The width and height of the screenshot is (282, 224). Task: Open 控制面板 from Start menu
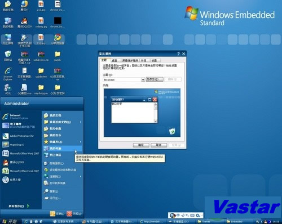(63, 163)
